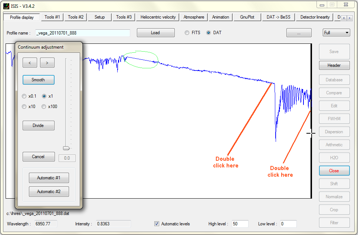
Task: Click the vertical continuum slider handle
Action: point(66,148)
